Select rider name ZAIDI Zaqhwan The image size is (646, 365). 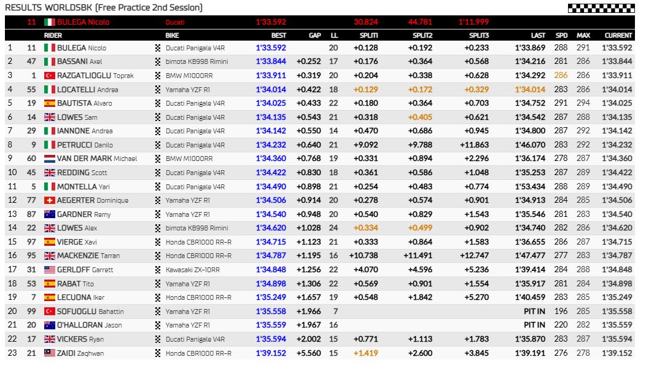click(80, 353)
